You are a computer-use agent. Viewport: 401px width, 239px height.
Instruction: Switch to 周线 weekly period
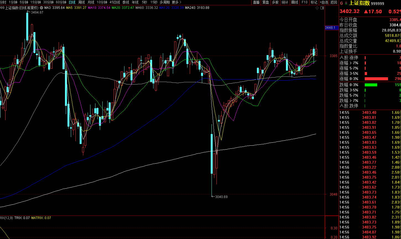coord(82,2)
